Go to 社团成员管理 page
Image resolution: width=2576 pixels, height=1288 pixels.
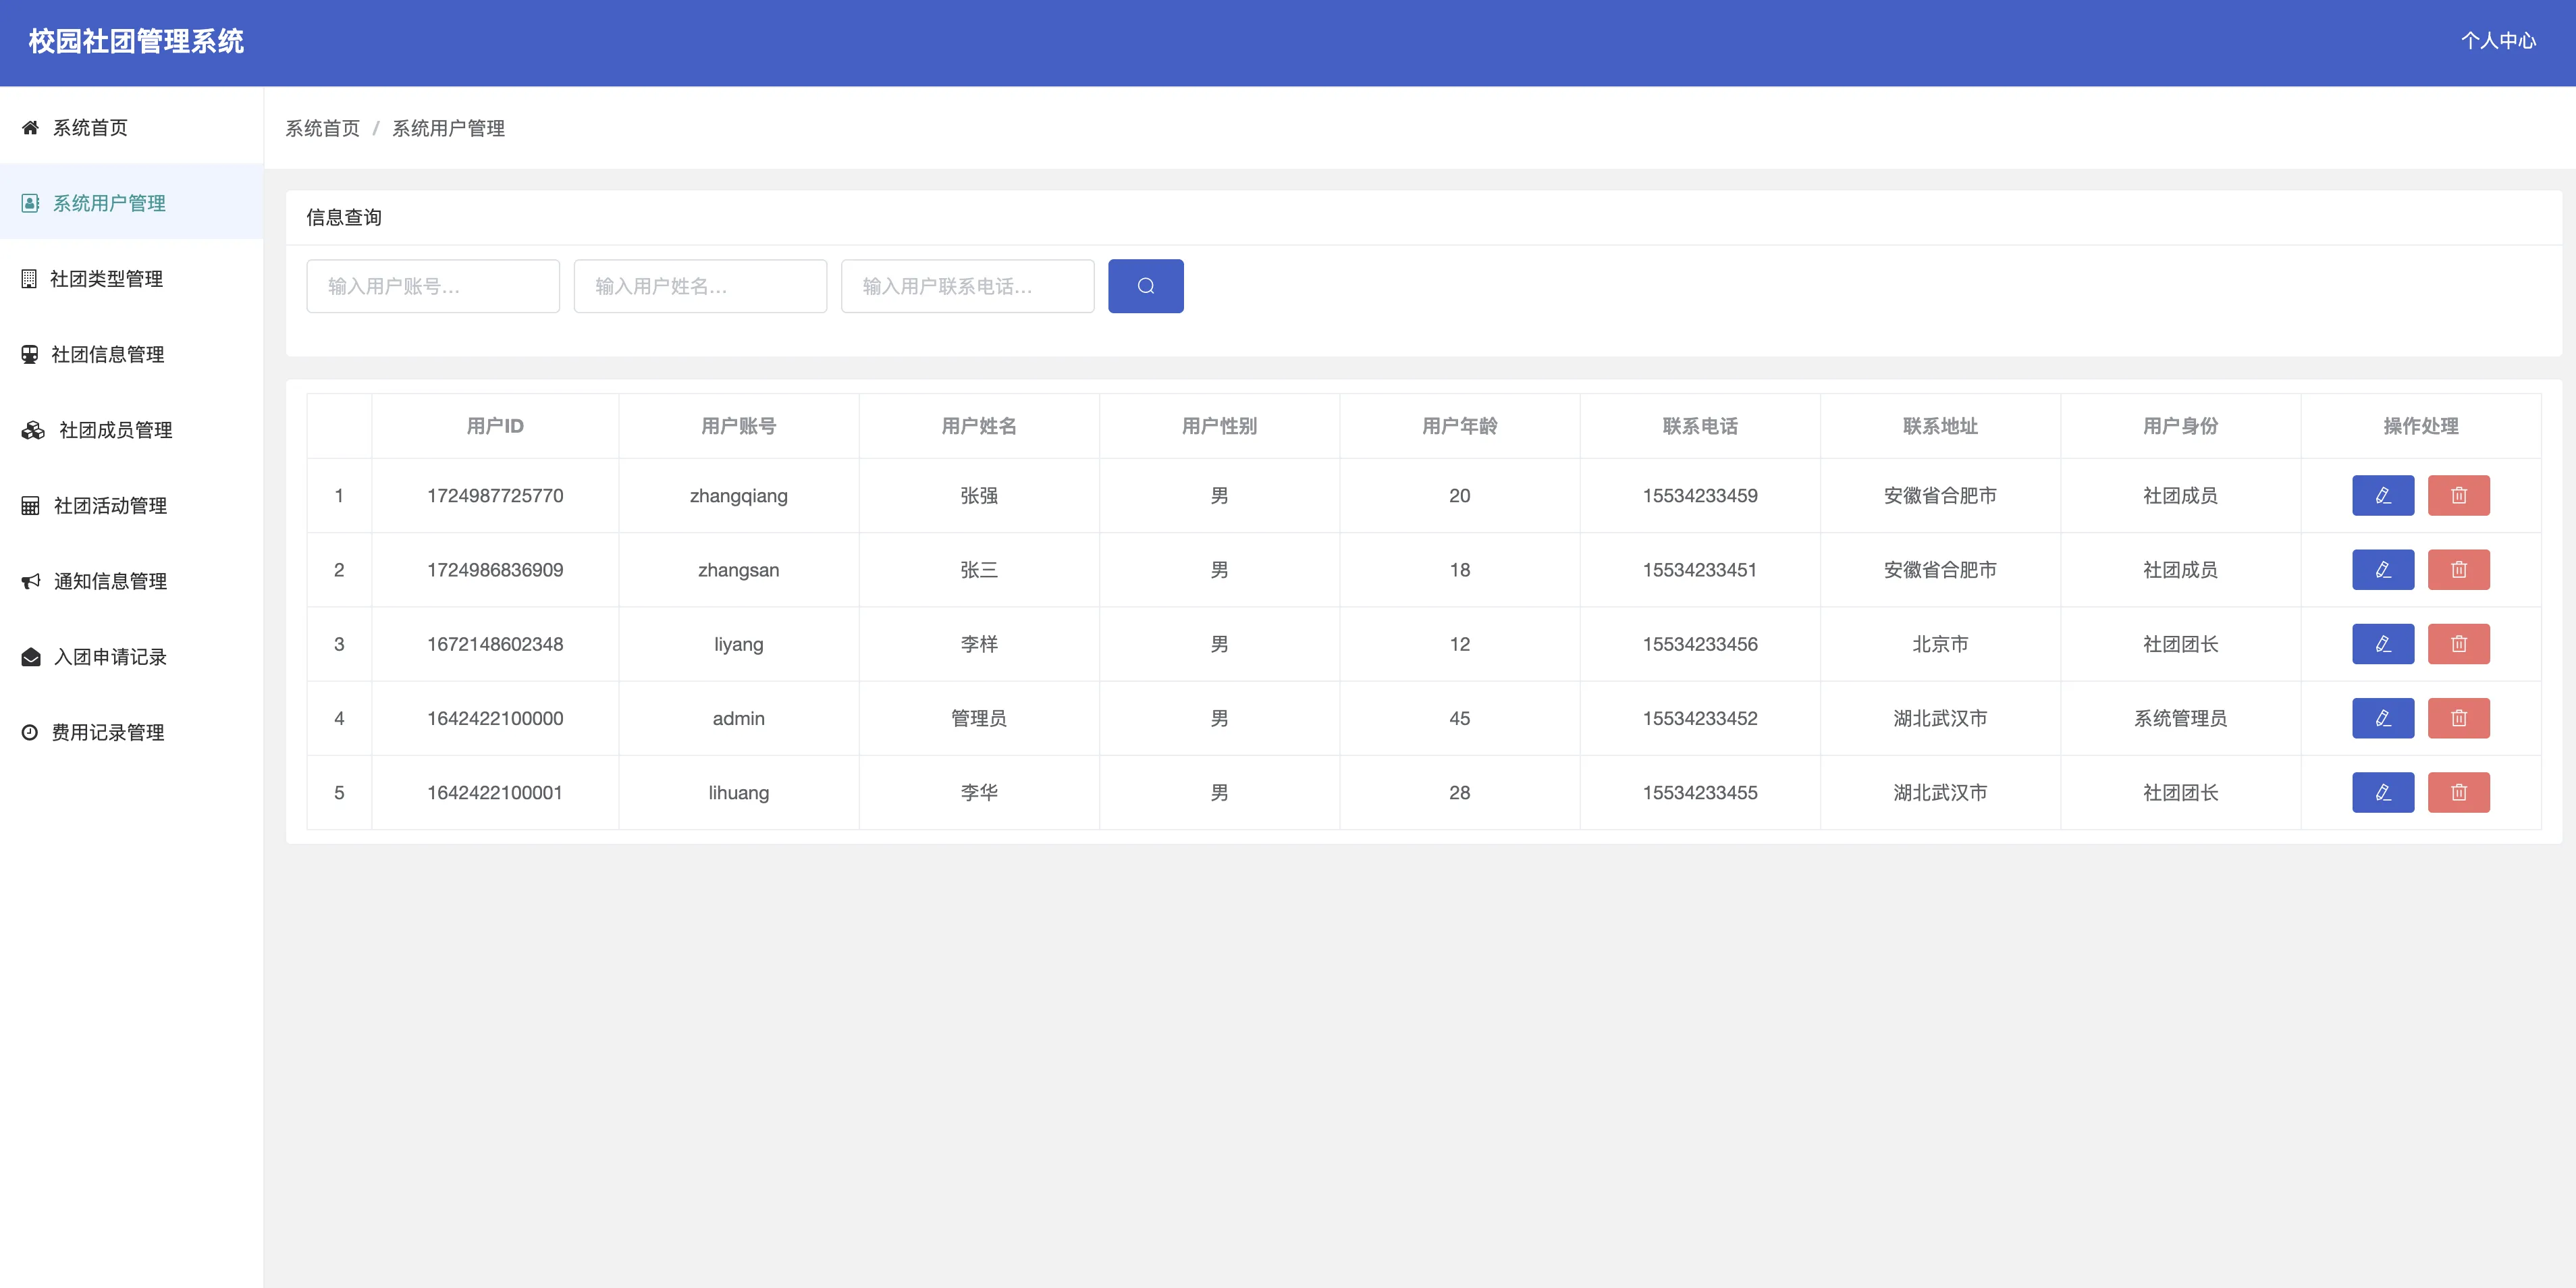click(115, 430)
